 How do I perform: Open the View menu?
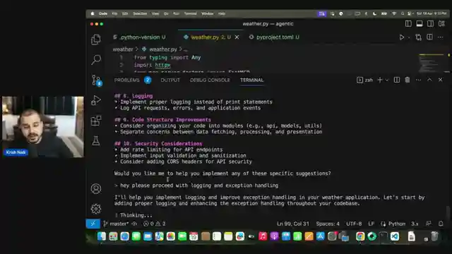coord(155,13)
